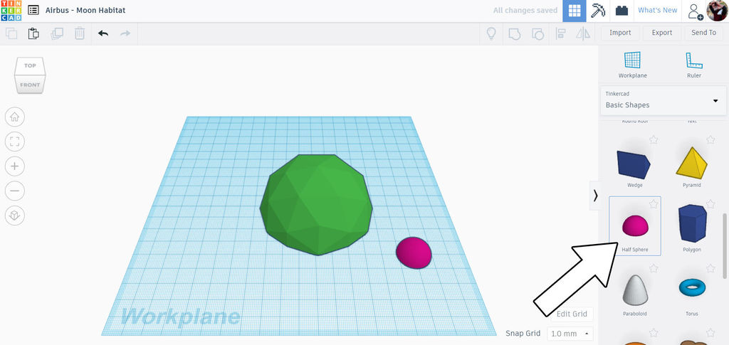Invite a collaborator with add person icon

pyautogui.click(x=696, y=11)
